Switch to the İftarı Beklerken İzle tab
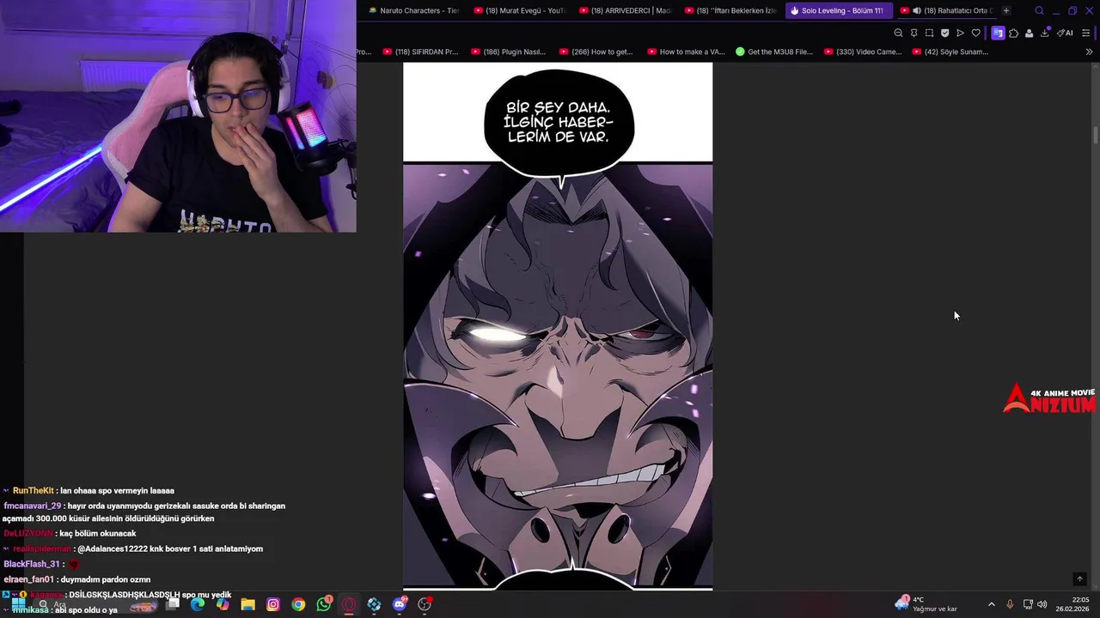Screen dimensions: 1100x618 pos(731,10)
